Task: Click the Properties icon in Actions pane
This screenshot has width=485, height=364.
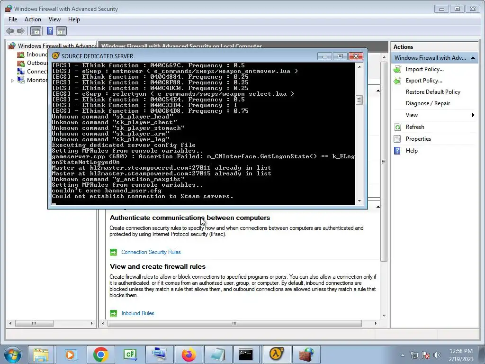Action: (x=397, y=139)
